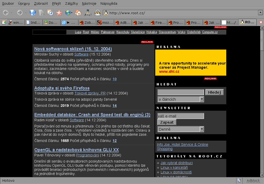
Task: Switch to the "win..." tab
Action: pos(16,22)
